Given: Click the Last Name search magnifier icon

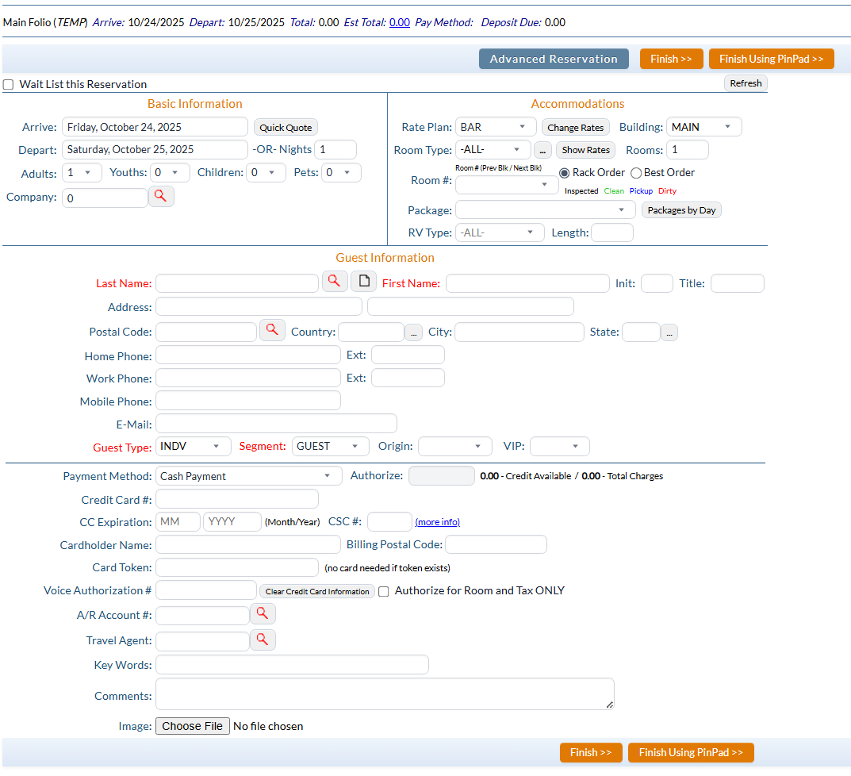Looking at the screenshot, I should (335, 281).
